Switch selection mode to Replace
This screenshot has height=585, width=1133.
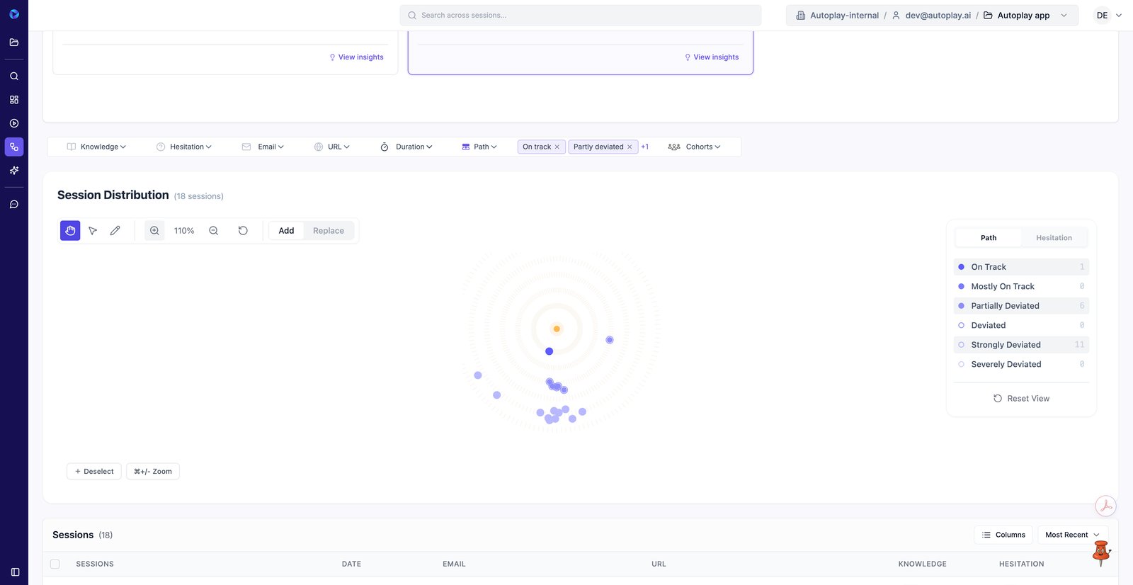329,231
